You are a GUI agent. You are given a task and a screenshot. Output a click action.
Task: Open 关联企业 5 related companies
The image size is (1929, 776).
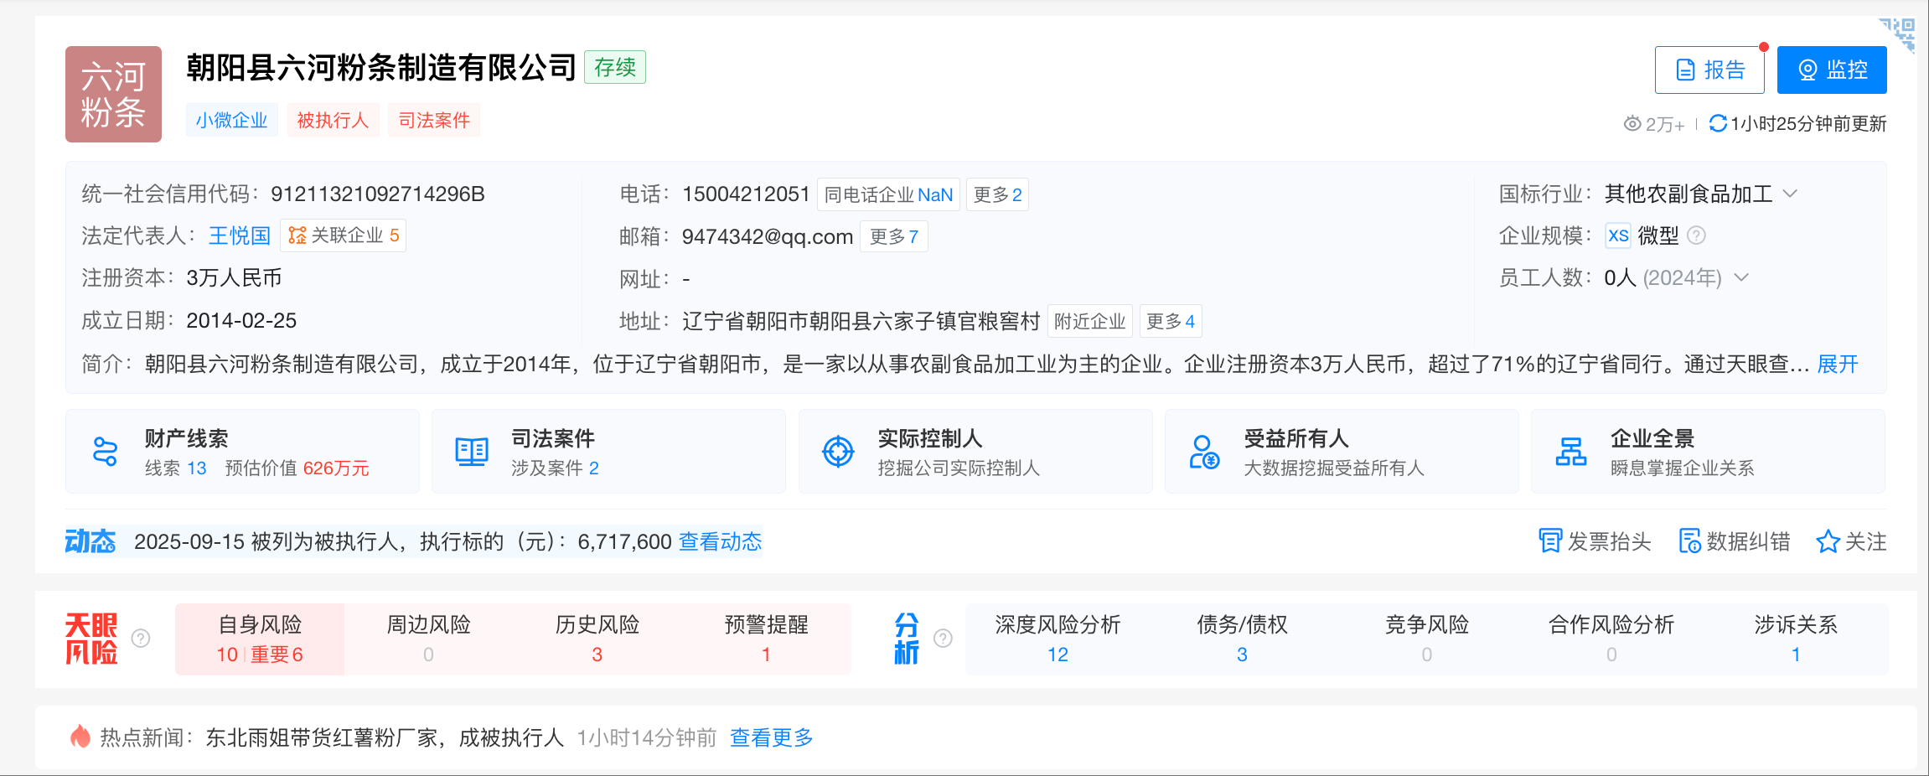click(343, 235)
